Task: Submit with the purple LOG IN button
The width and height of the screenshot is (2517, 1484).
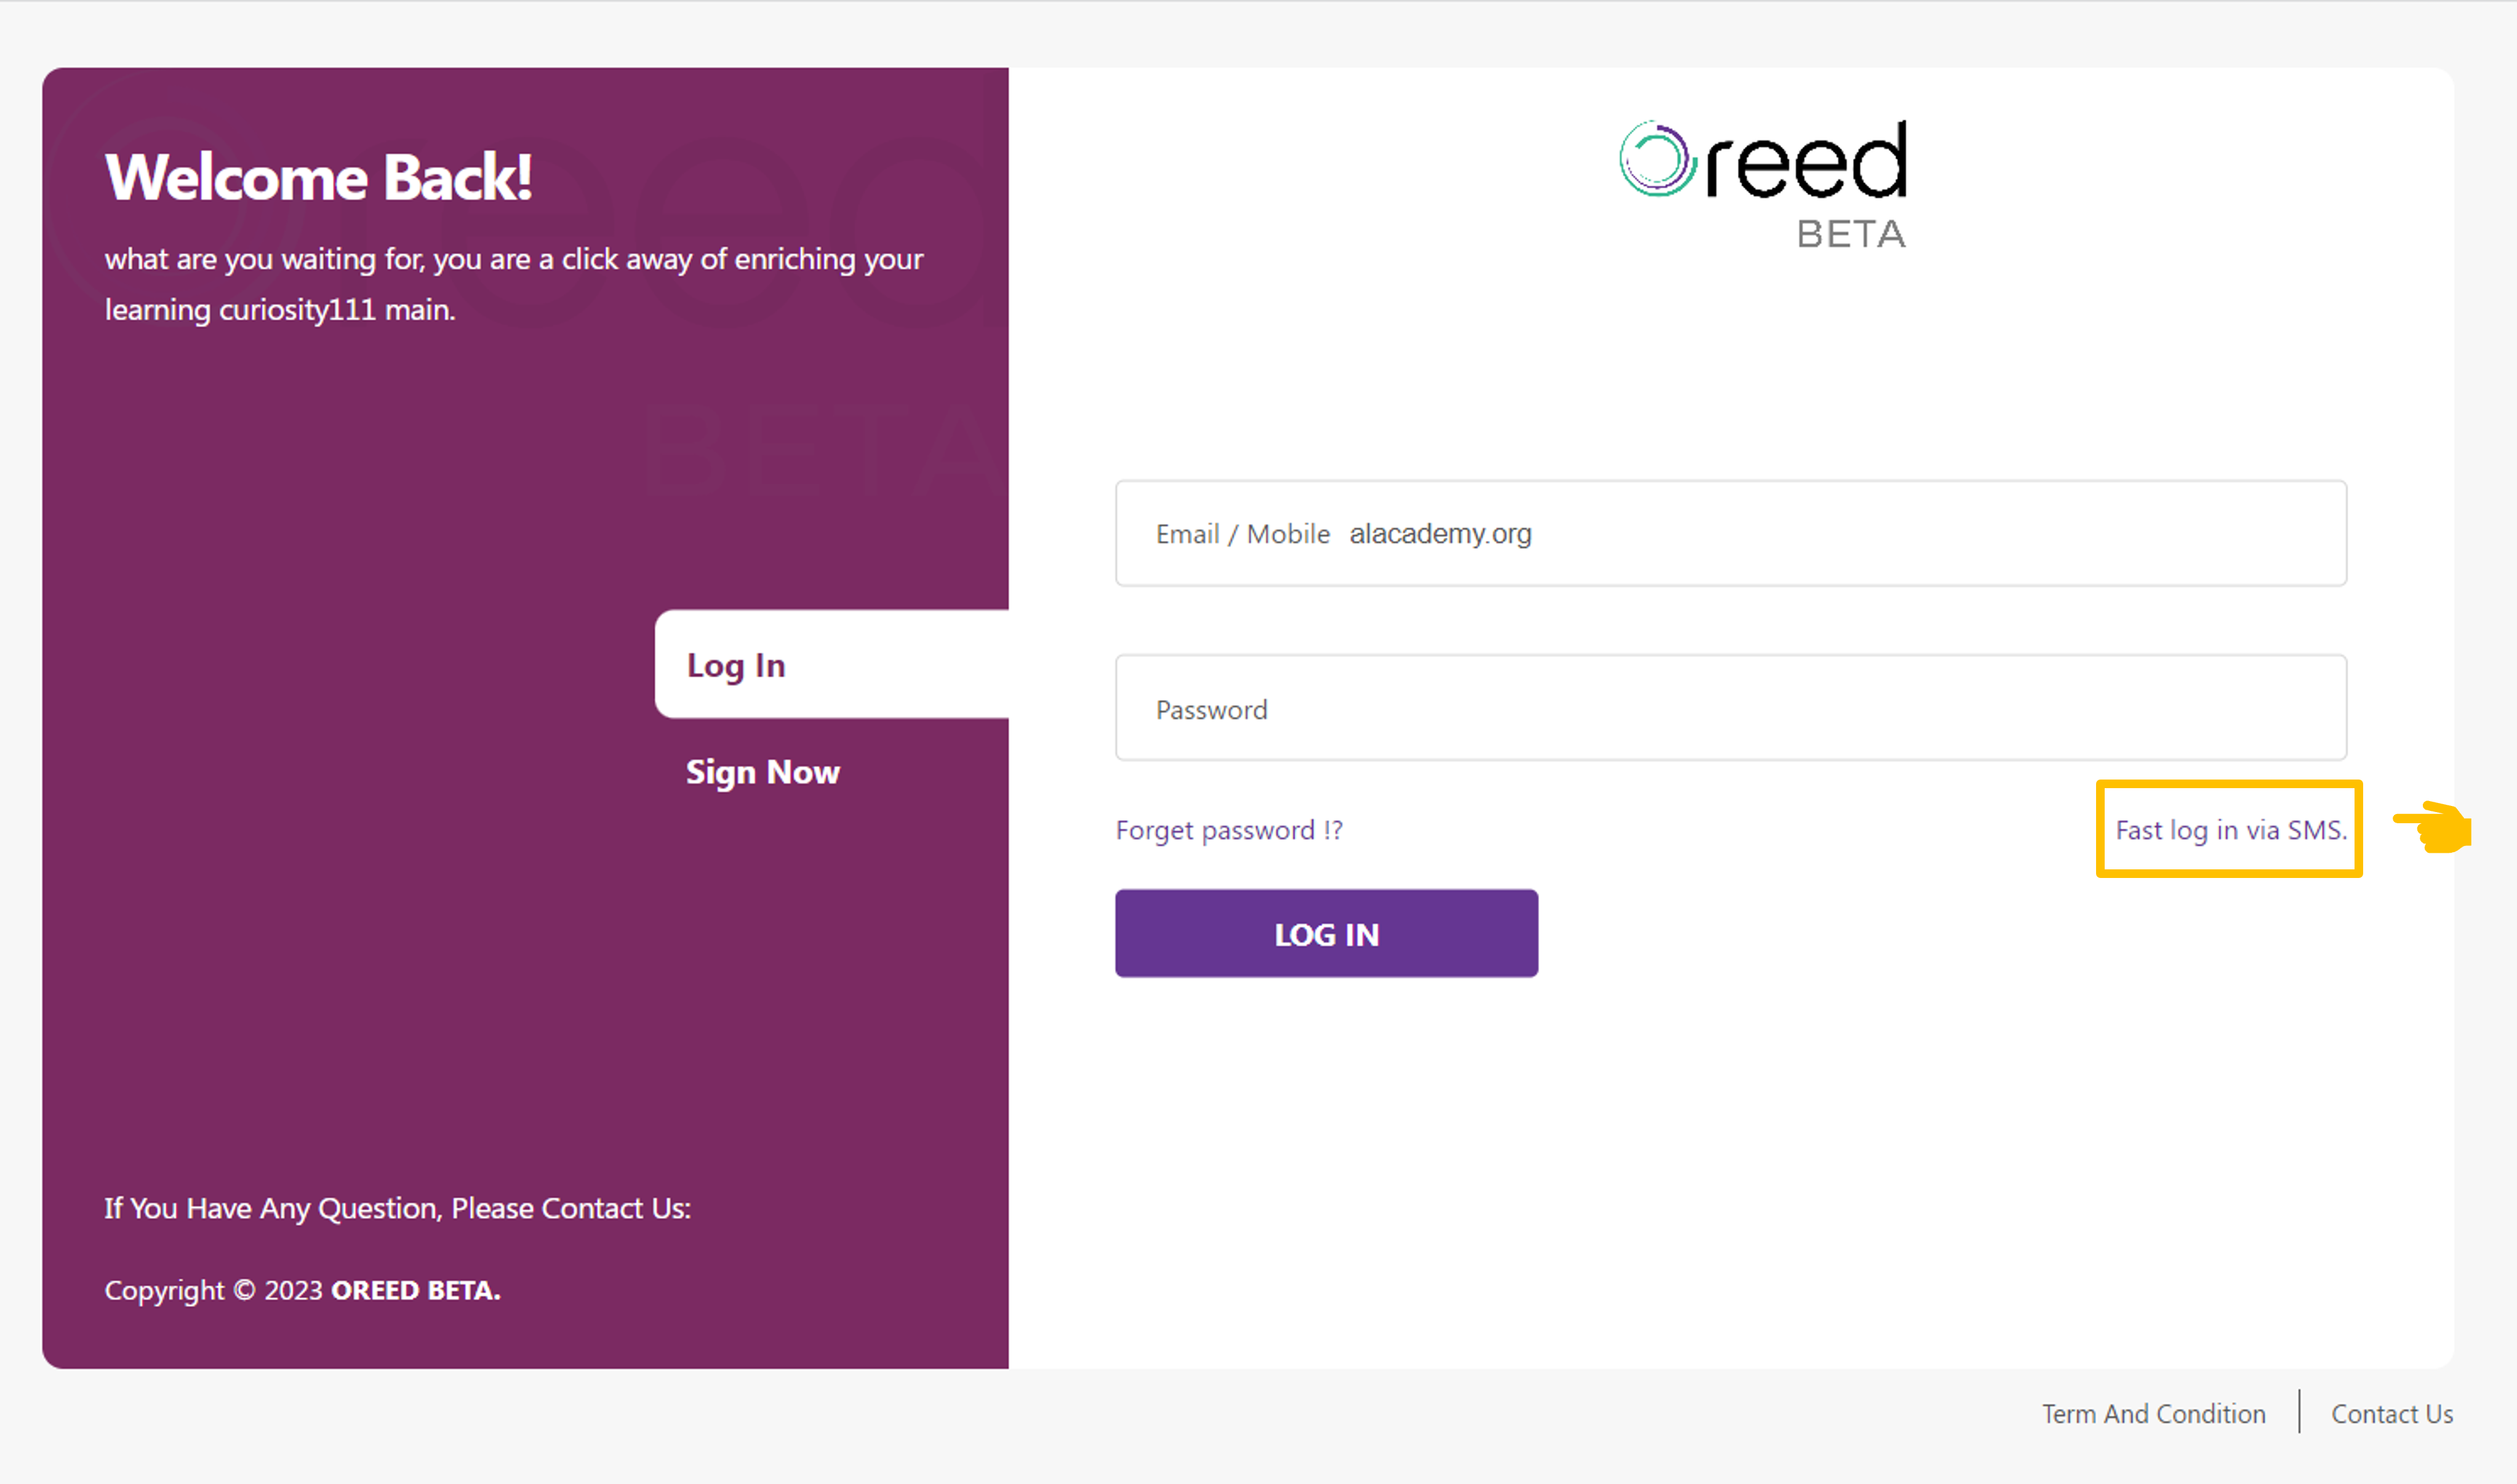Action: coord(1327,933)
